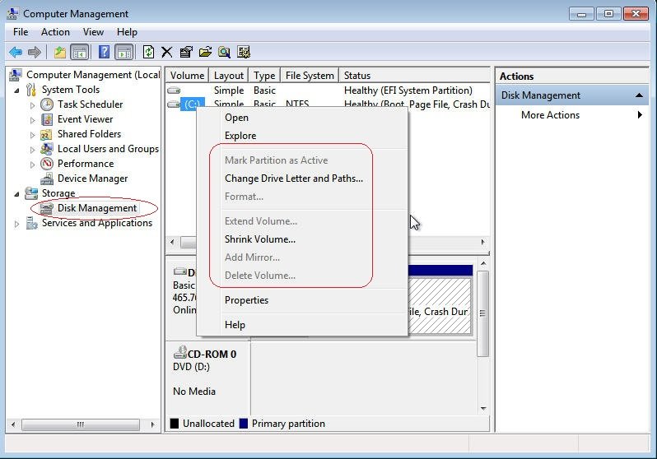Screen dimensions: 657x459
Task: Click the Disk Management tree icon
Action: pyautogui.click(x=47, y=208)
